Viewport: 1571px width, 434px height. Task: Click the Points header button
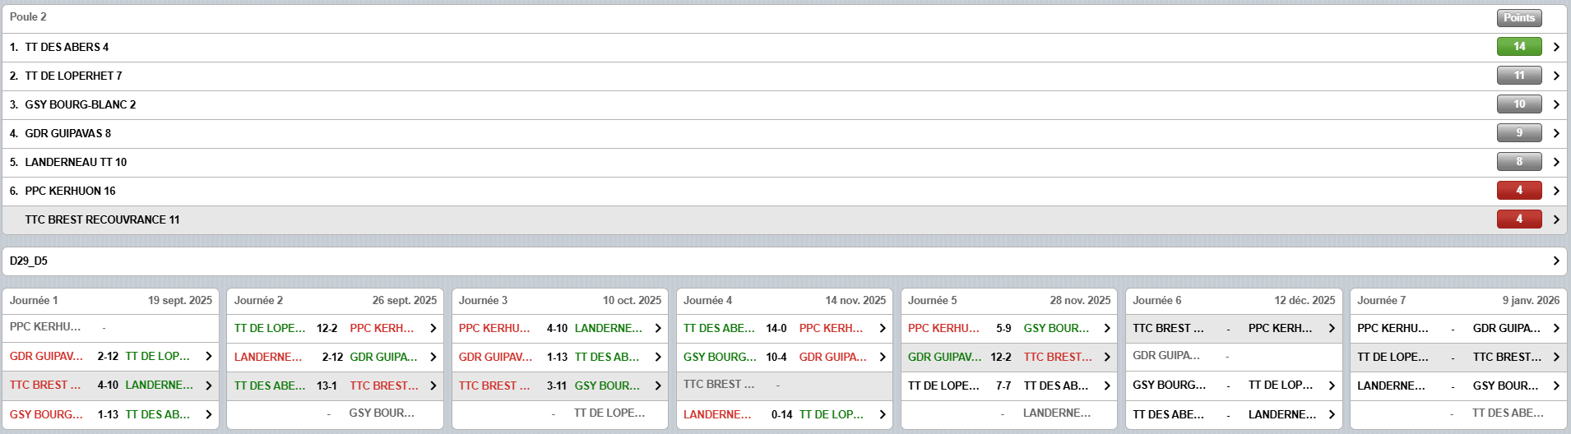[1518, 17]
